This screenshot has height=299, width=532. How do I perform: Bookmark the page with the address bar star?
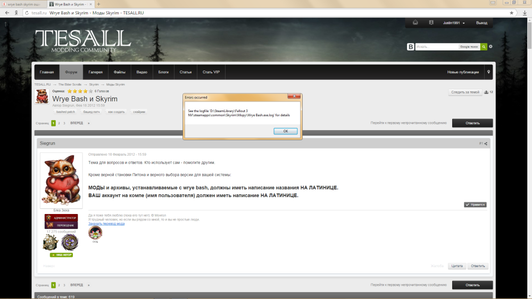click(x=511, y=13)
